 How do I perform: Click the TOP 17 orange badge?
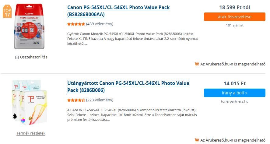(x=7, y=11)
